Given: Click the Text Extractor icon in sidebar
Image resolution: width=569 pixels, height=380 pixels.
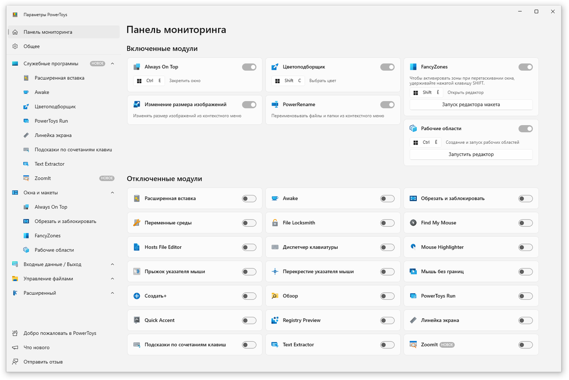Looking at the screenshot, I should tap(26, 164).
